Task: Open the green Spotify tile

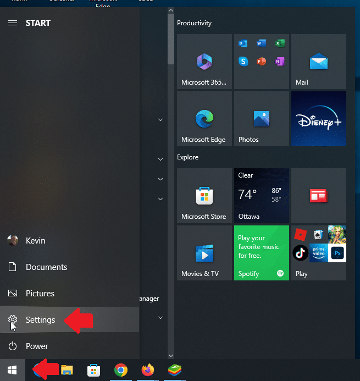Action: click(262, 253)
